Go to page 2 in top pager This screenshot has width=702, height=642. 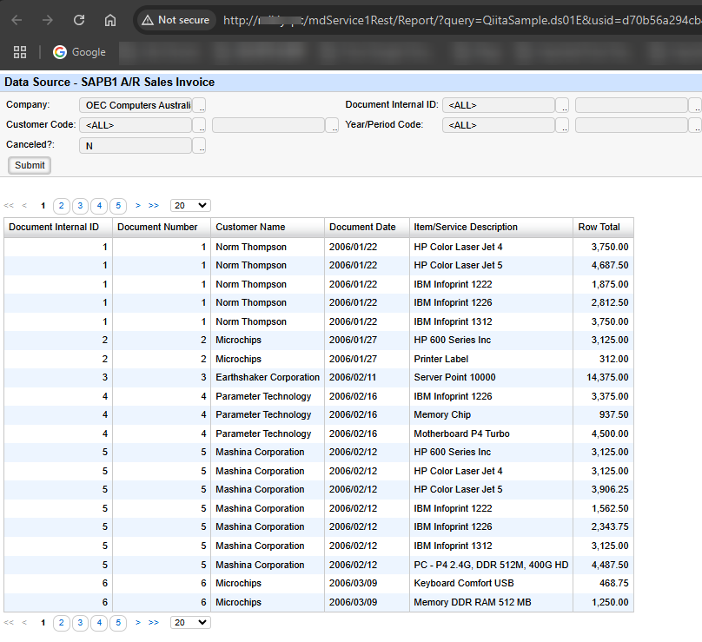[62, 206]
